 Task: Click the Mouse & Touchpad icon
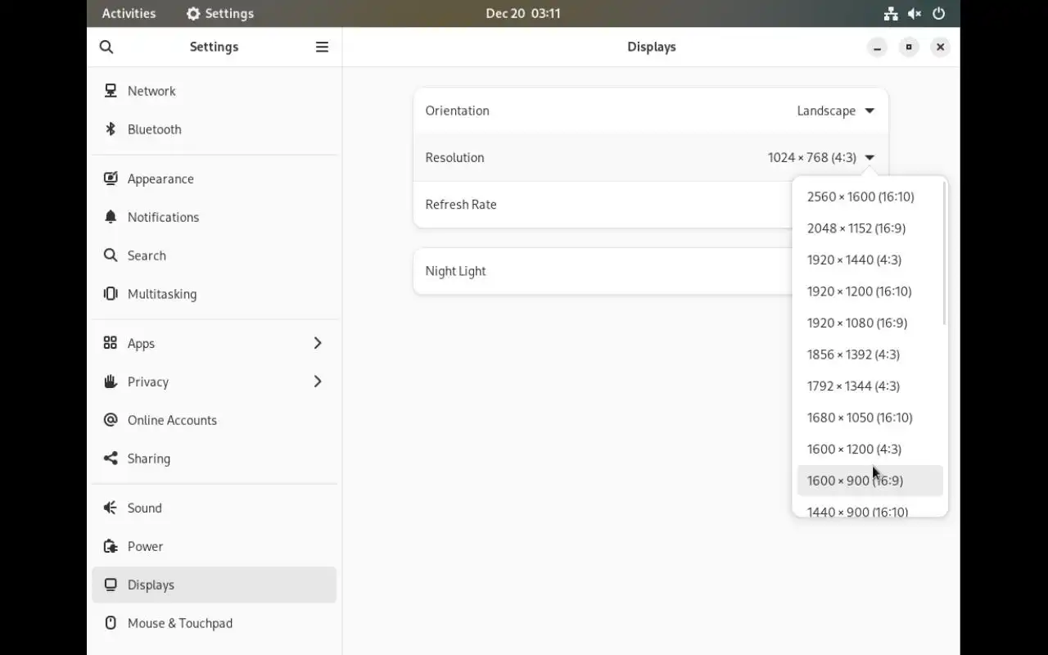coord(111,623)
